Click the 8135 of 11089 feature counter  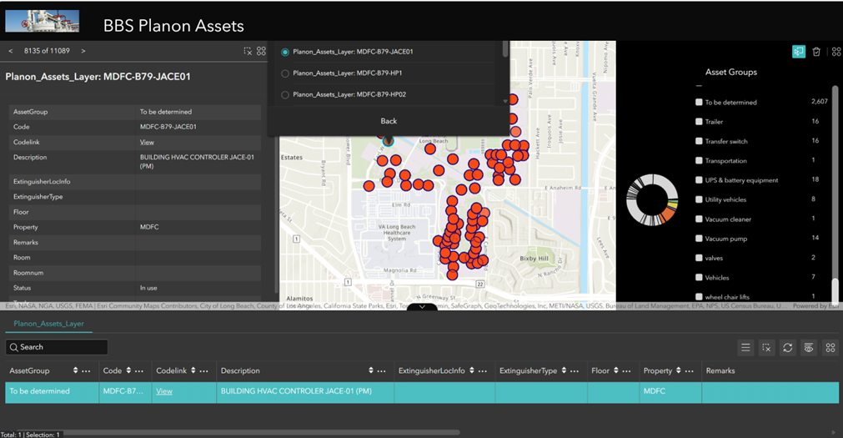(x=47, y=51)
